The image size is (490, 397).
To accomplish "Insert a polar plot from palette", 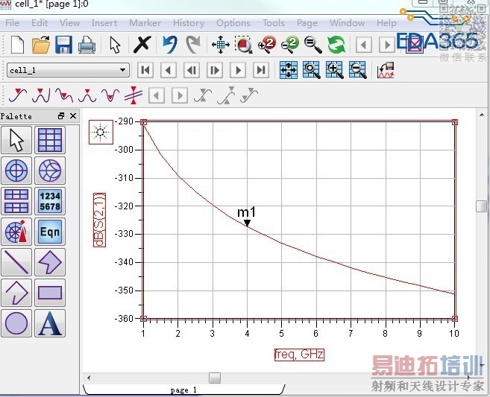I will pos(16,171).
